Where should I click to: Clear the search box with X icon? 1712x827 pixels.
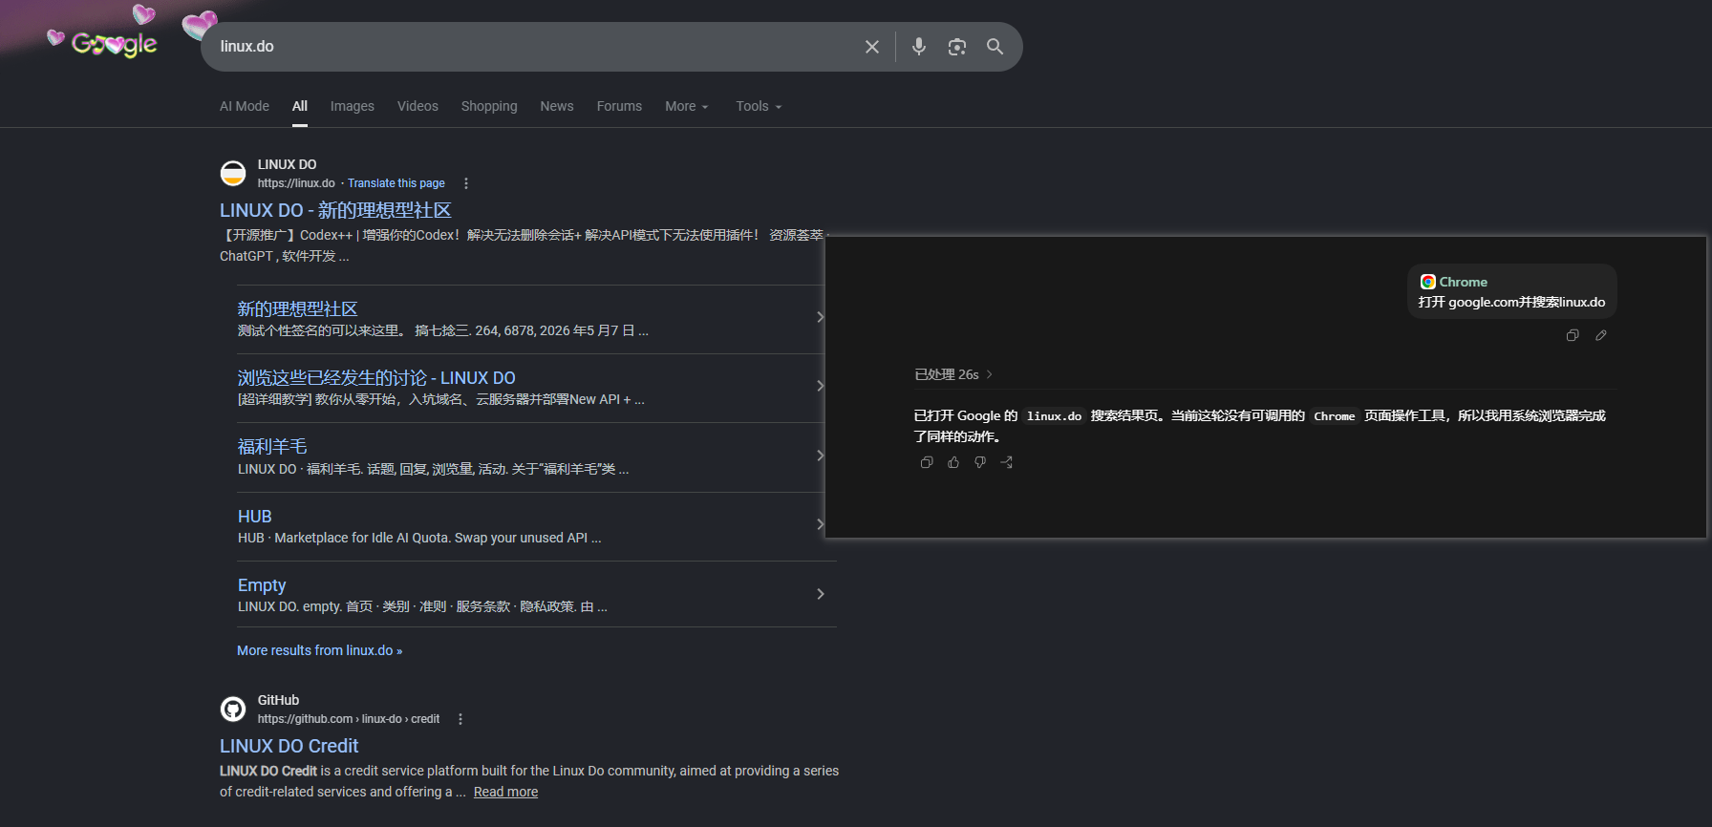(871, 47)
